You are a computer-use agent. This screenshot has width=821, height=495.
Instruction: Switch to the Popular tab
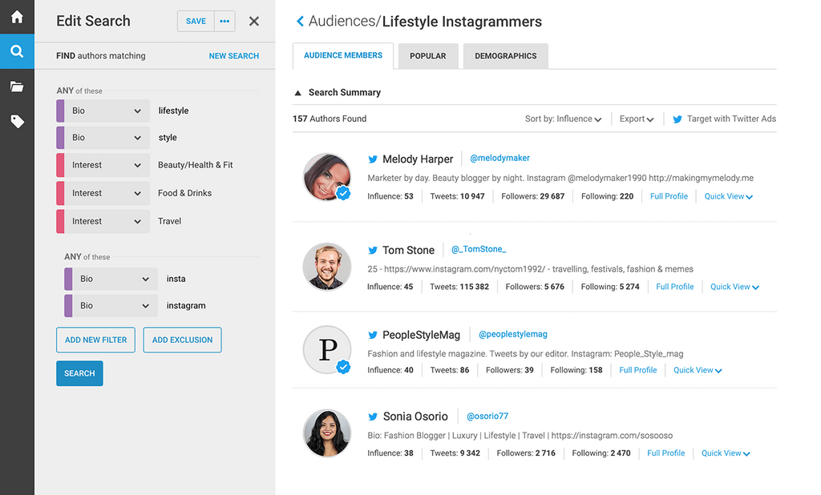coord(428,56)
